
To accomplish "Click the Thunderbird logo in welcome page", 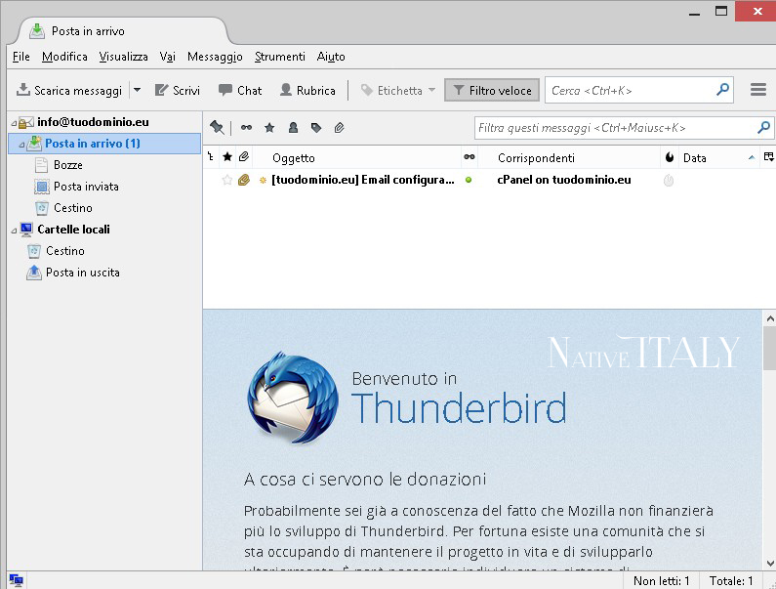I will click(293, 398).
